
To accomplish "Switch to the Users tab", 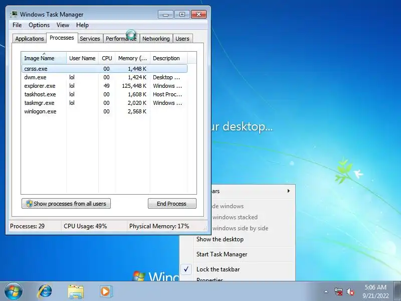I will (x=182, y=39).
